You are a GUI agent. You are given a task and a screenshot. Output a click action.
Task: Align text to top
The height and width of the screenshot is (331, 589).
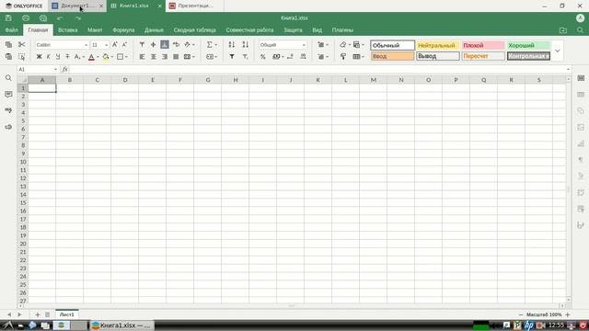pyautogui.click(x=142, y=45)
